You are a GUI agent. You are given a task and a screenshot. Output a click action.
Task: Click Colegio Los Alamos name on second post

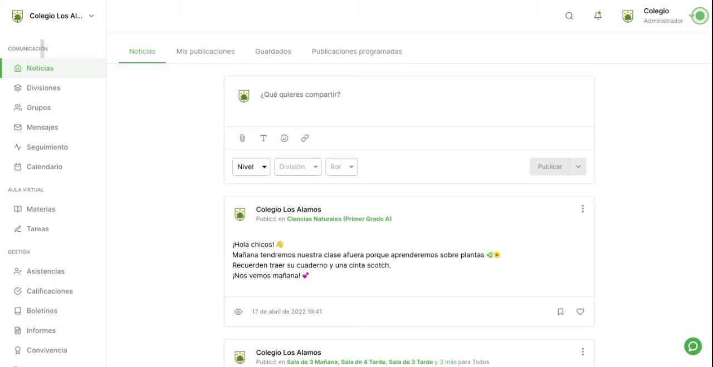tap(289, 353)
